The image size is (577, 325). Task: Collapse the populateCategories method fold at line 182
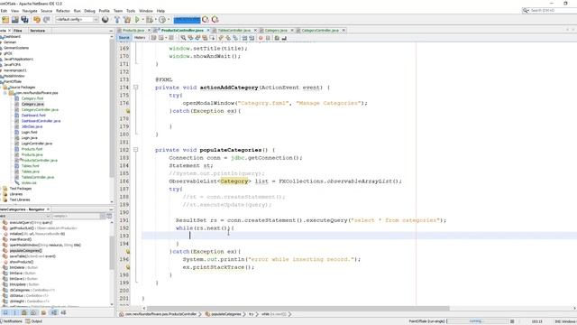point(135,150)
